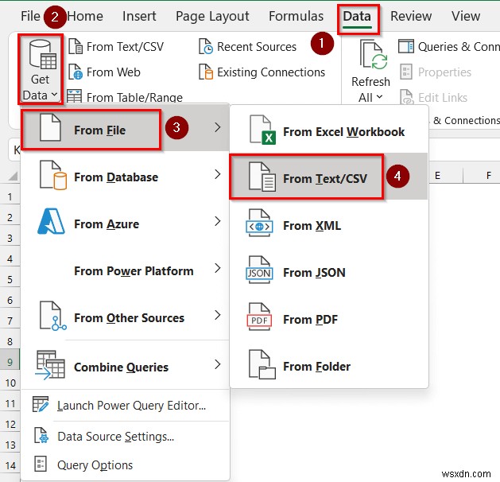Screen dimensions: 500x482
Task: Choose From Excel Workbook in submenu
Action: pos(329,130)
